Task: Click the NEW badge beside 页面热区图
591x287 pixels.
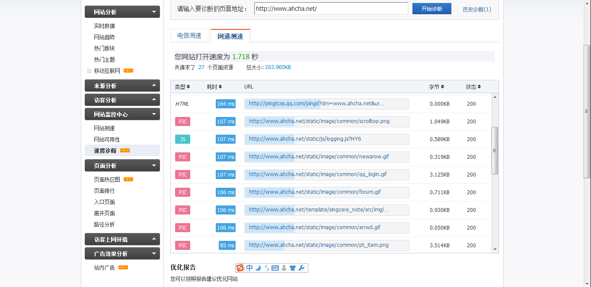Action: 128,180
